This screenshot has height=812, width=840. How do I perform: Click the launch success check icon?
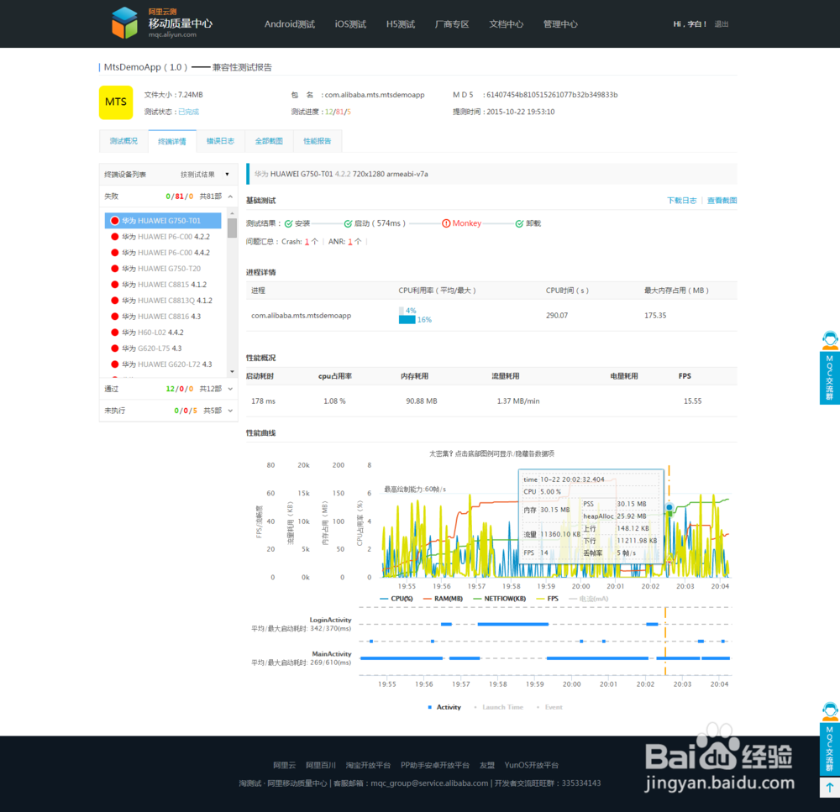coord(349,224)
